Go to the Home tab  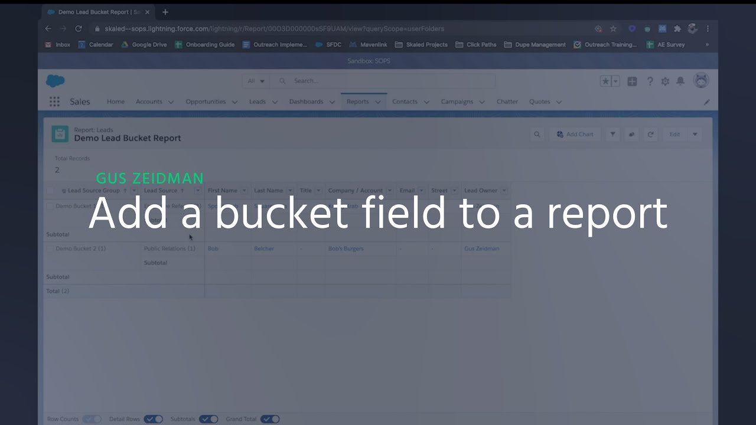click(116, 102)
